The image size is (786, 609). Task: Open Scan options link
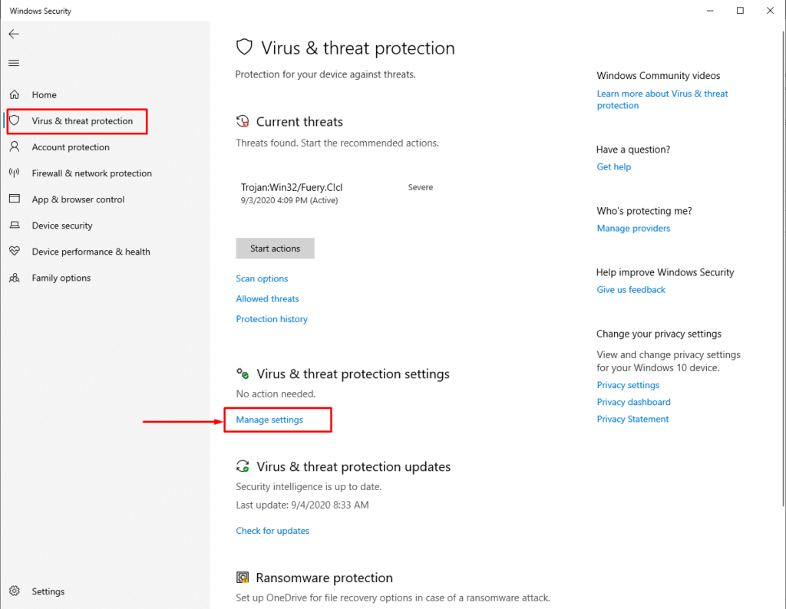coord(263,278)
